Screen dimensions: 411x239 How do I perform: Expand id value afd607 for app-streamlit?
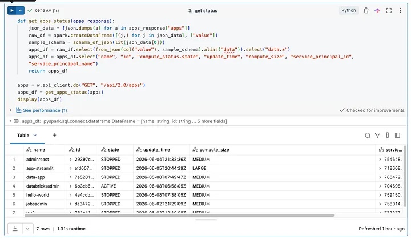coord(71,168)
